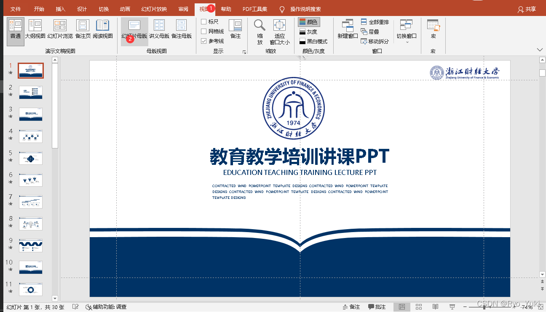Image resolution: width=546 pixels, height=312 pixels.
Task: Click Slide Sorter icon in status bar
Action: pyautogui.click(x=419, y=307)
